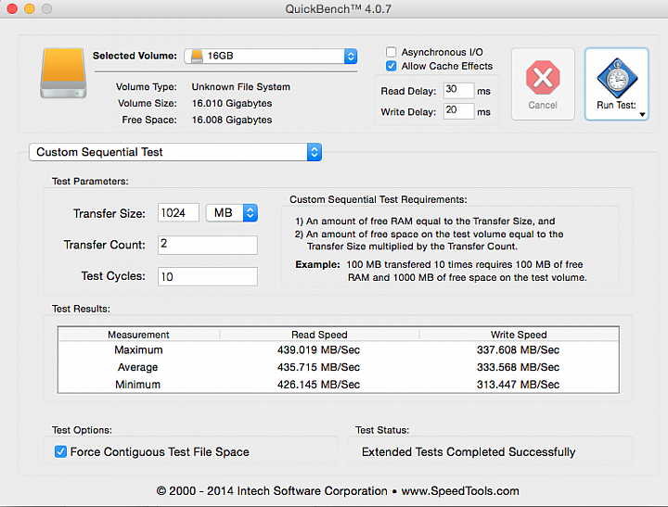Close the QuickBench window
Viewport: 668px width, 507px height.
(12, 8)
